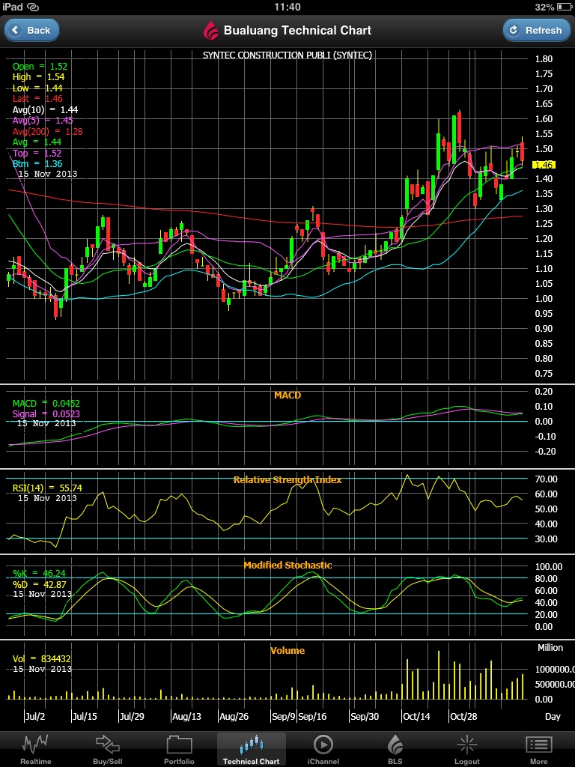
Task: Tap the Last = 1.46 value
Action: pyautogui.click(x=37, y=99)
